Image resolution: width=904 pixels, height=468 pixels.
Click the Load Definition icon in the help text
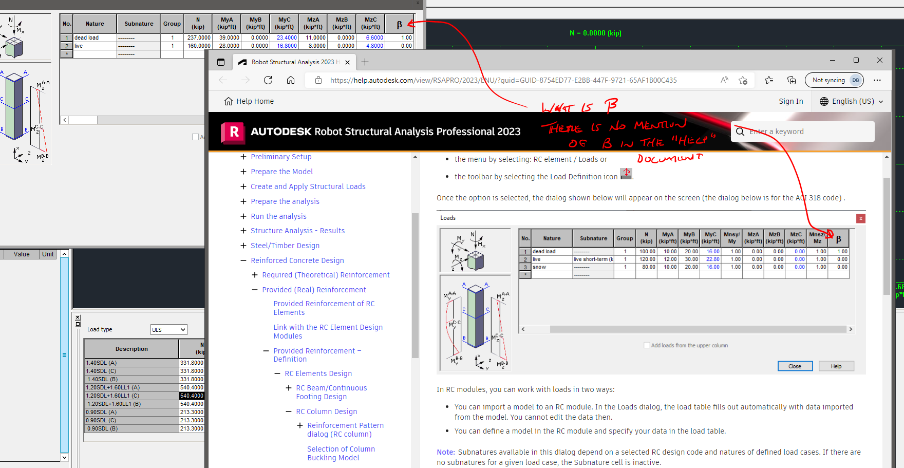pos(626,174)
